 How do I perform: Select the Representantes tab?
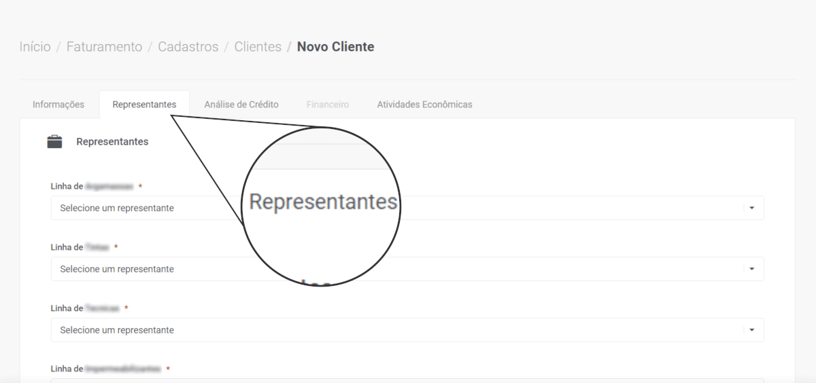point(144,105)
